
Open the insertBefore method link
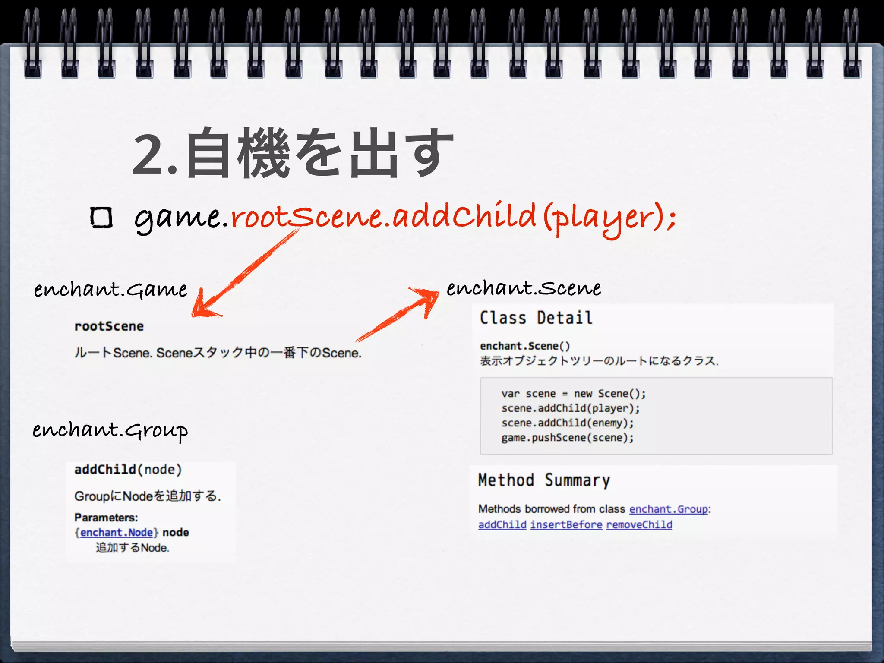(566, 525)
